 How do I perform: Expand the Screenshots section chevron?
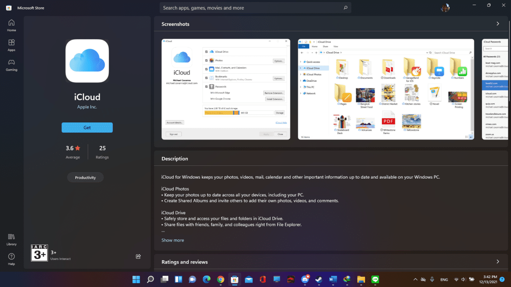coord(497,24)
